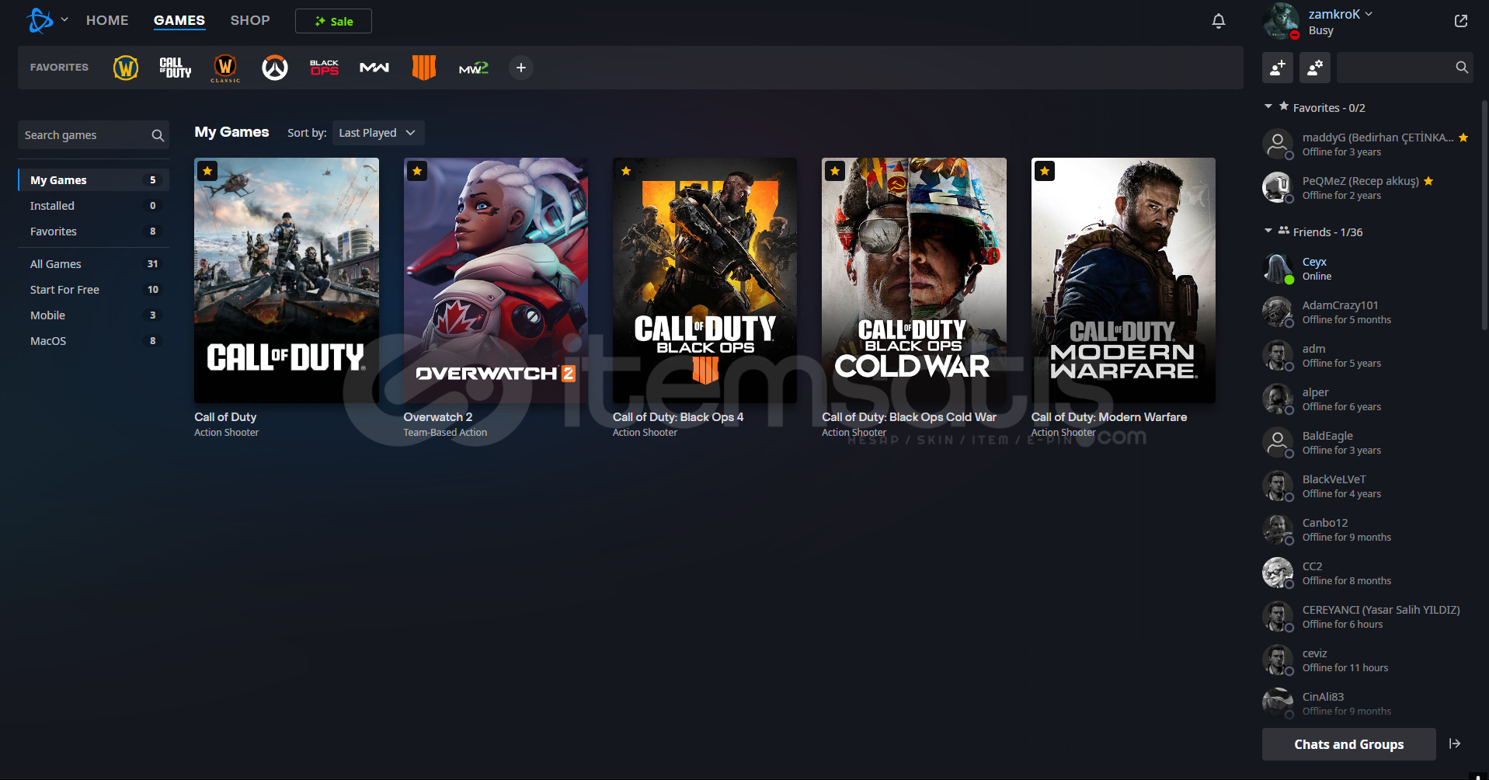Image resolution: width=1489 pixels, height=780 pixels.
Task: Select the GAMES tab
Action: click(x=179, y=20)
